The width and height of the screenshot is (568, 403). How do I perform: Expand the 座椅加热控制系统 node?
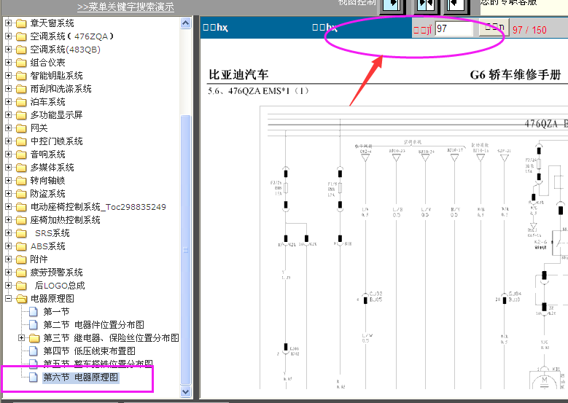[8, 220]
